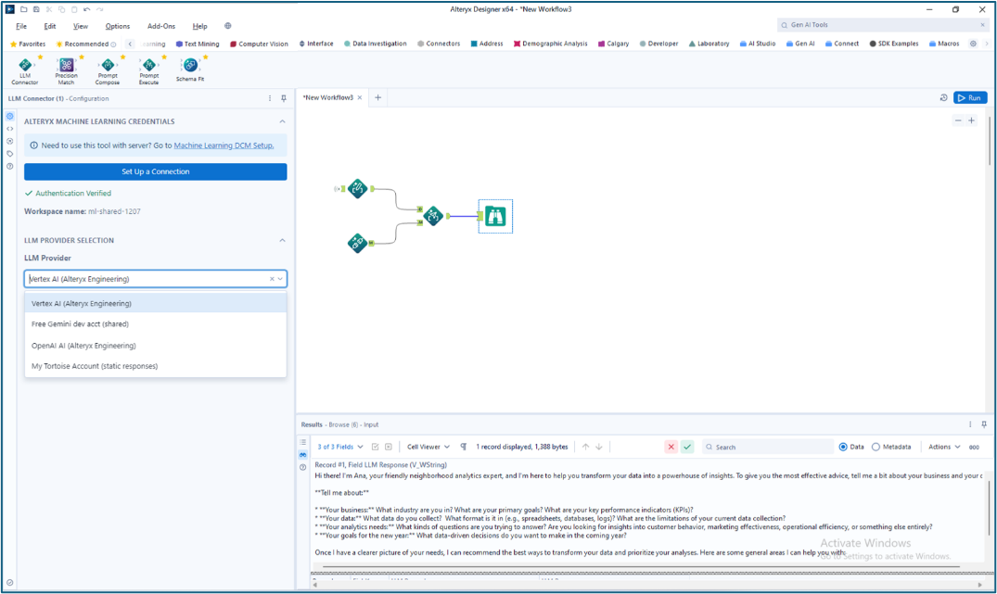
Task: Select the LLM Connector tool in the palette
Action: (25, 65)
